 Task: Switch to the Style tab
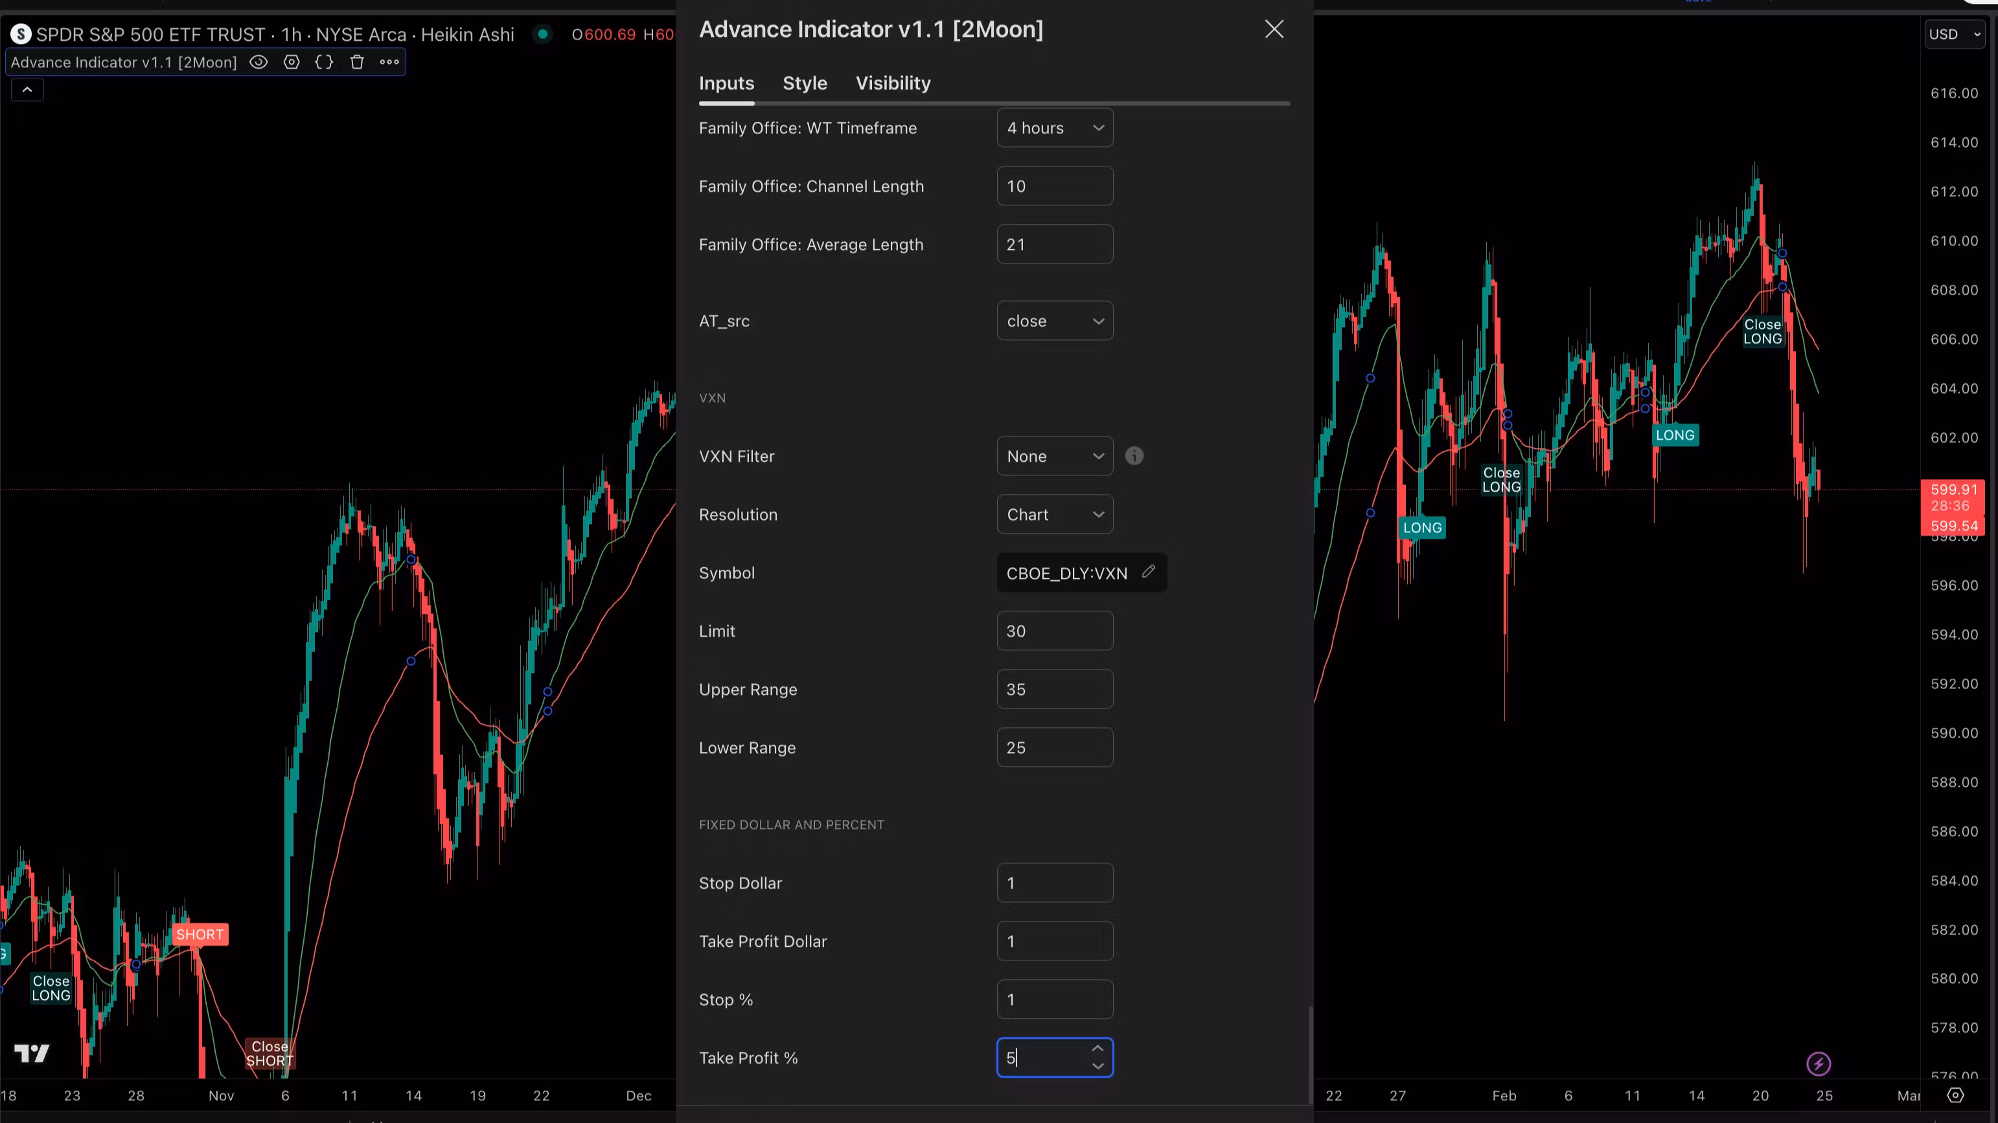[x=805, y=83]
